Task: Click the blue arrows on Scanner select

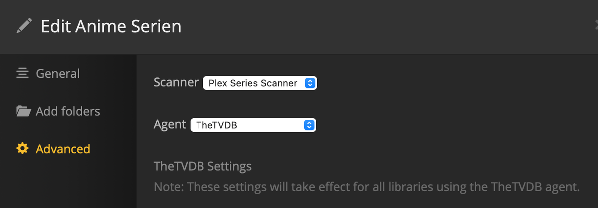Action: (310, 83)
